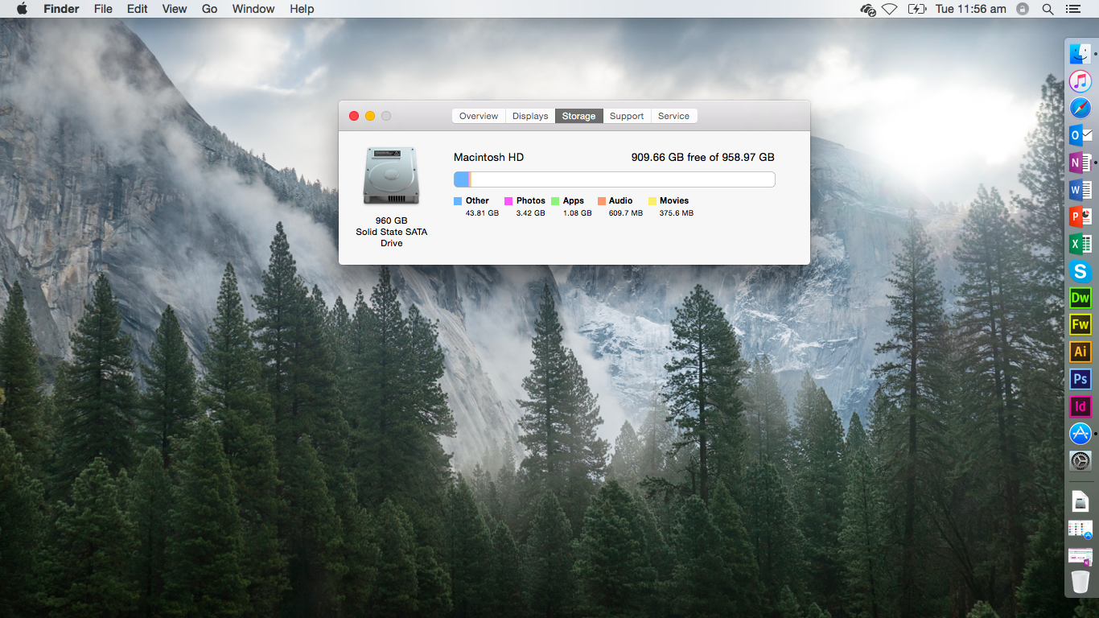Click the storage usage bar
This screenshot has width=1099, height=618.
click(x=614, y=179)
